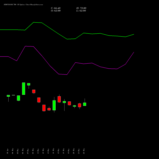Click the 18 May date label
Image resolution: width=159 pixels, height=159 pixels.
tap(64, 151)
